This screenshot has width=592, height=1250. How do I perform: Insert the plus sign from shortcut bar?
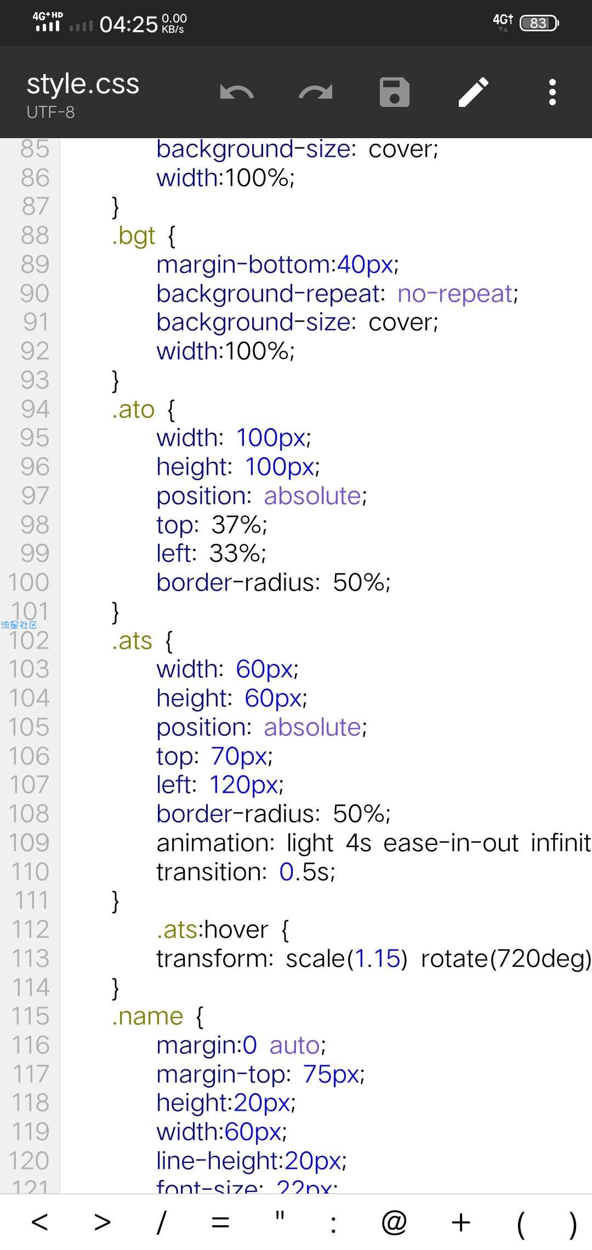pyautogui.click(x=461, y=1222)
